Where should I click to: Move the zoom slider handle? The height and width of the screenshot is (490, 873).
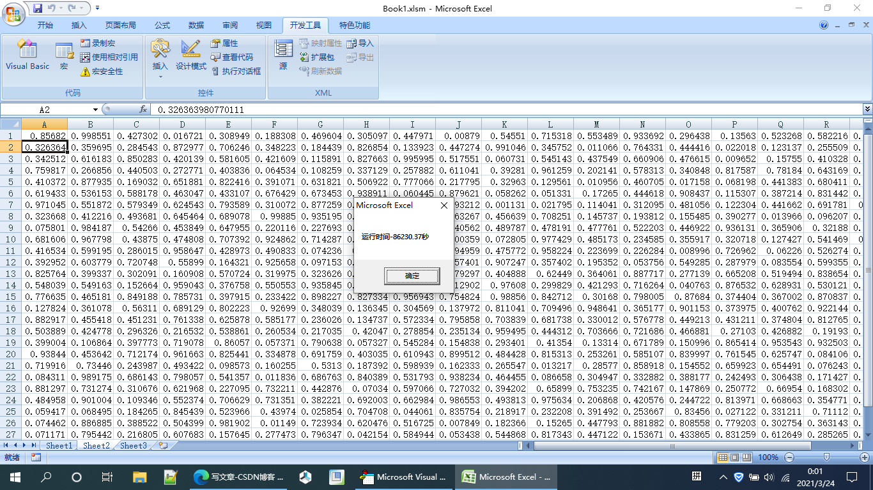pyautogui.click(x=827, y=457)
